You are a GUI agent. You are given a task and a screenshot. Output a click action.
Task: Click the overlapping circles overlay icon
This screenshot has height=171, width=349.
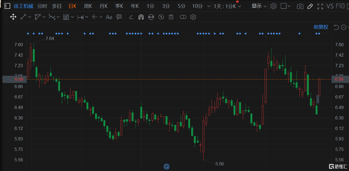(183, 17)
